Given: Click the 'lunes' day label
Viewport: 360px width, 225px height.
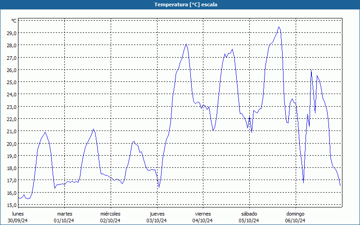Looking at the screenshot, I should pyautogui.click(x=18, y=214).
